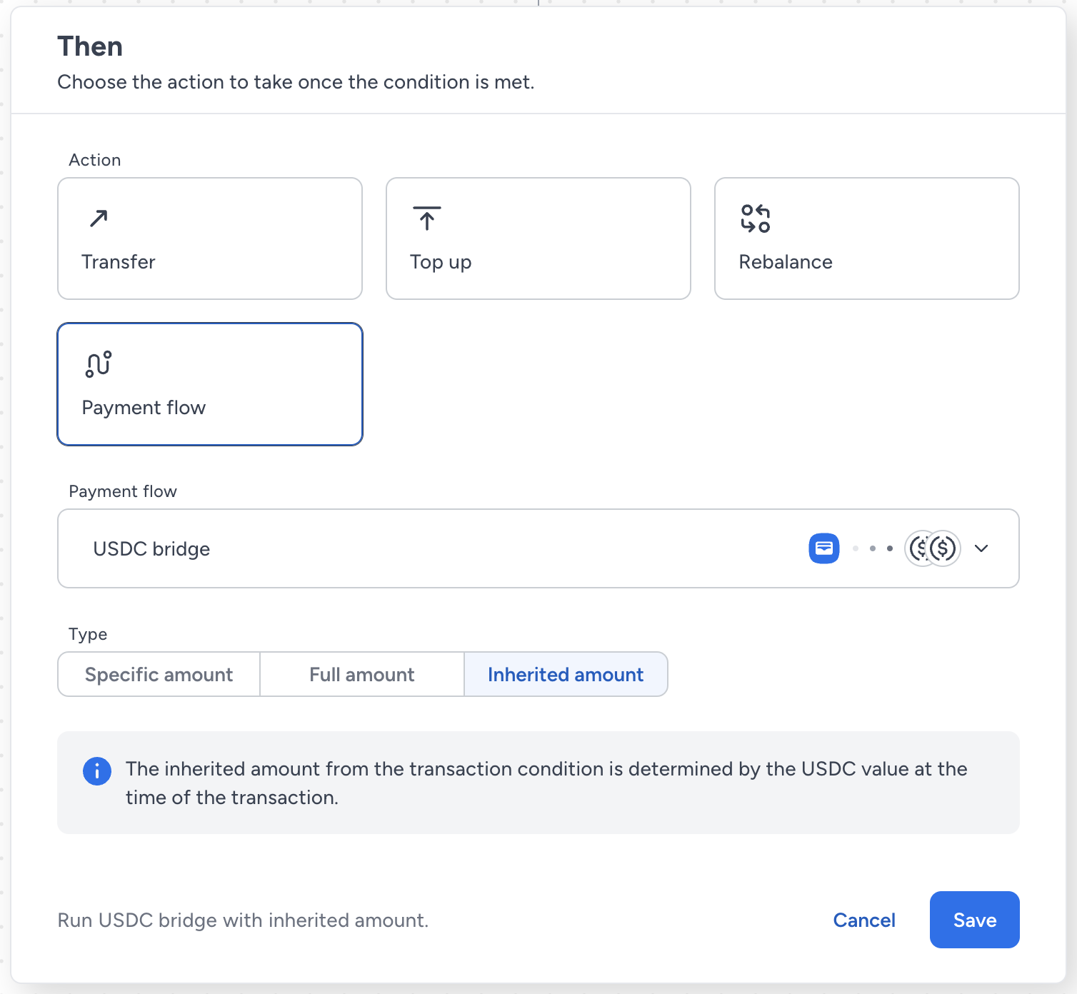Image resolution: width=1077 pixels, height=994 pixels.
Task: Click the Rebalance swap icon
Action: click(756, 219)
